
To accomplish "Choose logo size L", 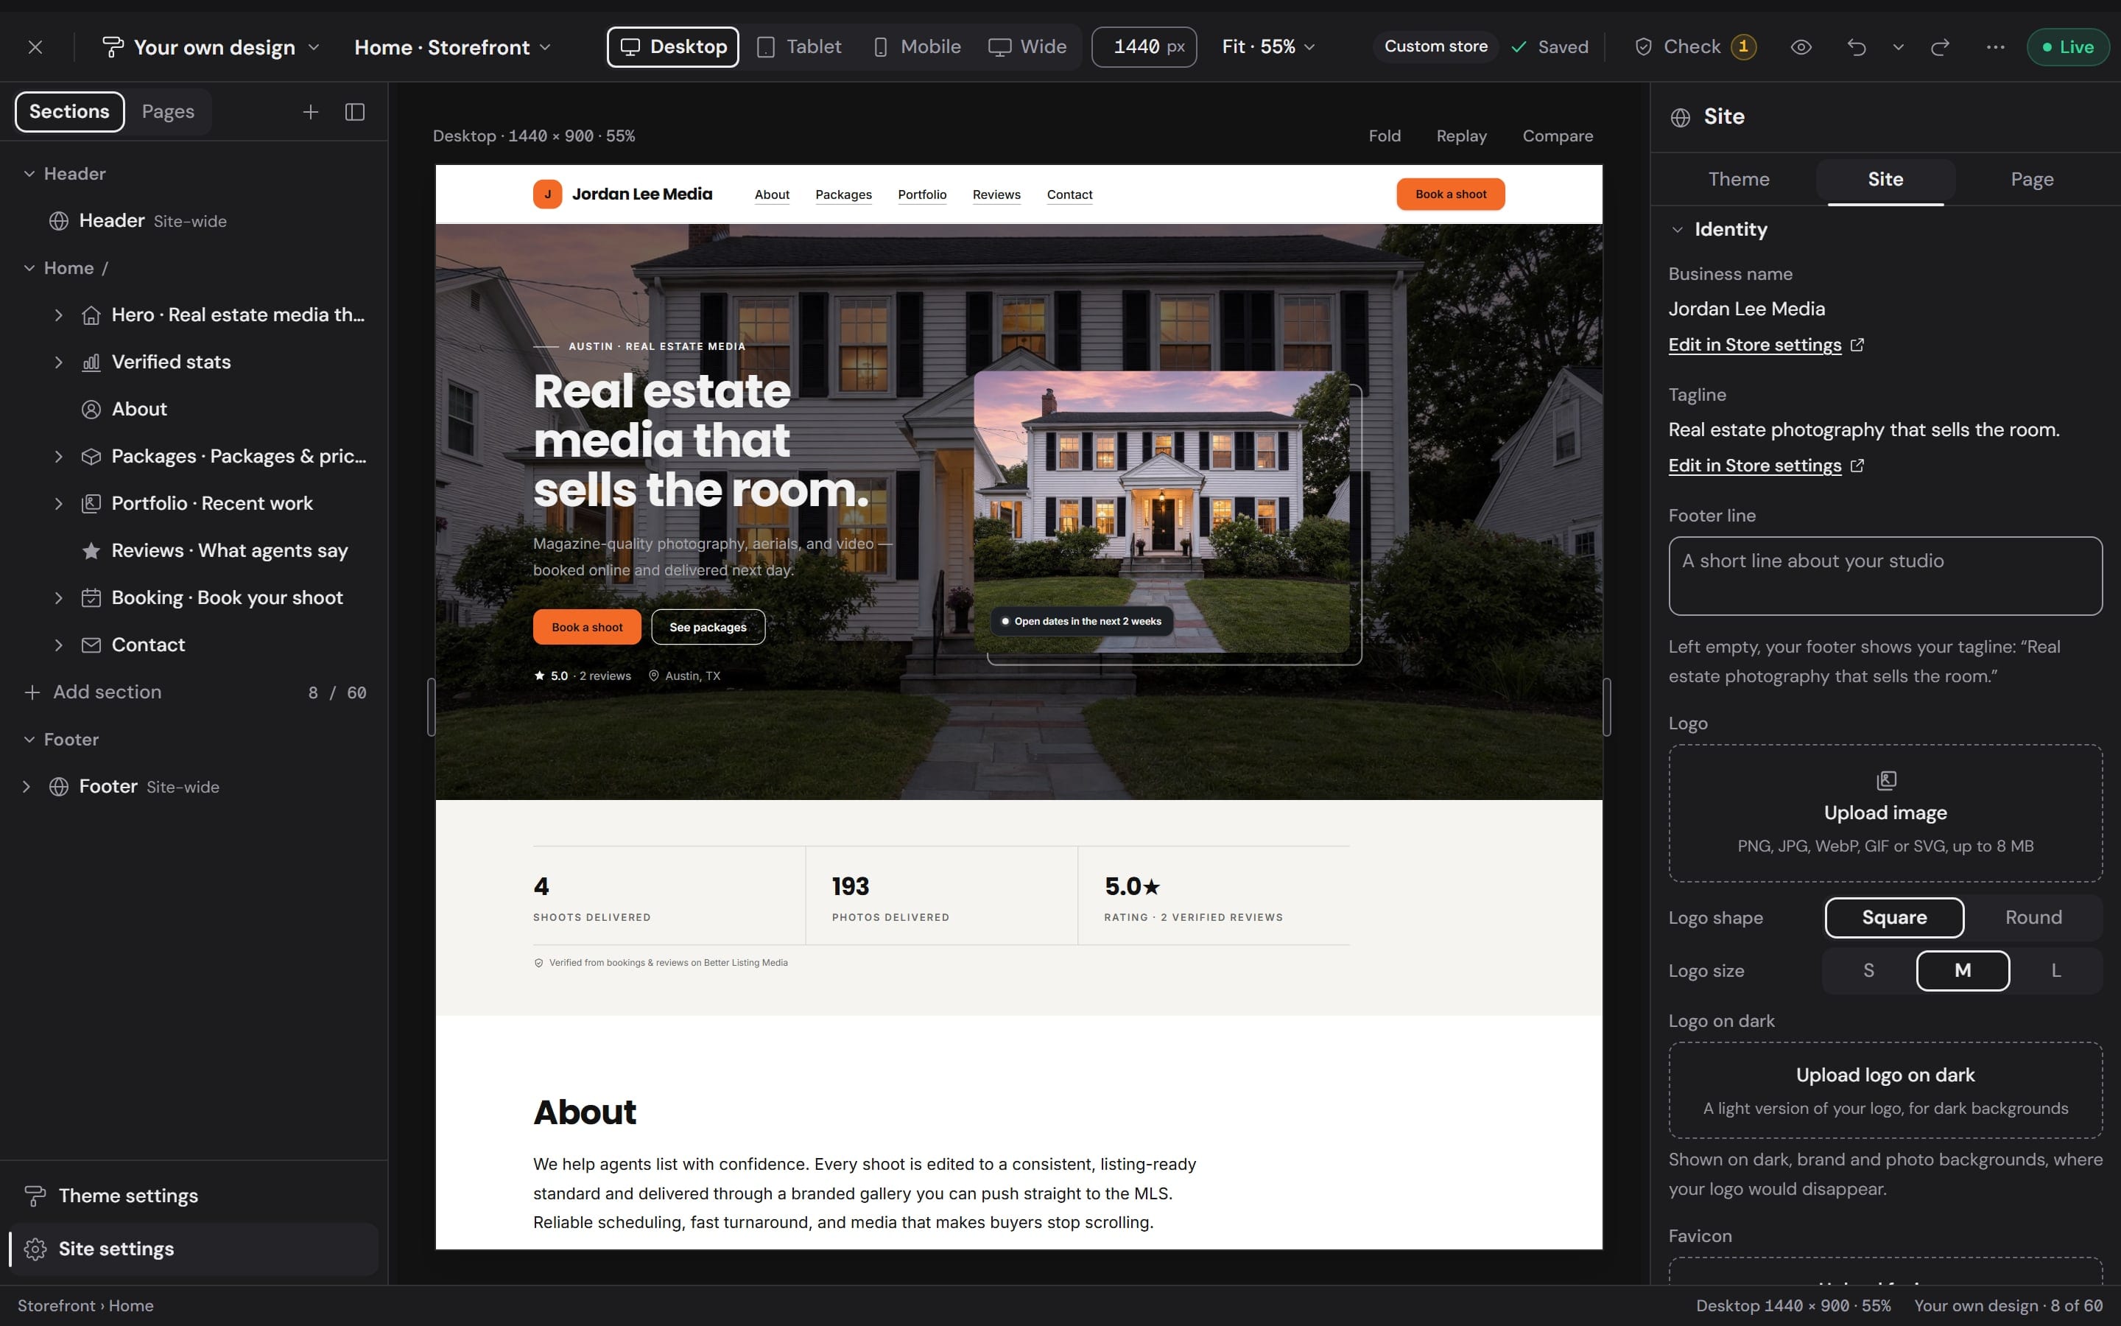I will [2055, 971].
